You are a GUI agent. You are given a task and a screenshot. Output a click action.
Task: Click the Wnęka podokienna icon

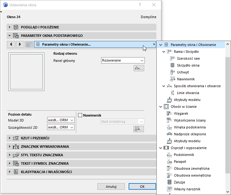pyautogui.click(x=169, y=127)
